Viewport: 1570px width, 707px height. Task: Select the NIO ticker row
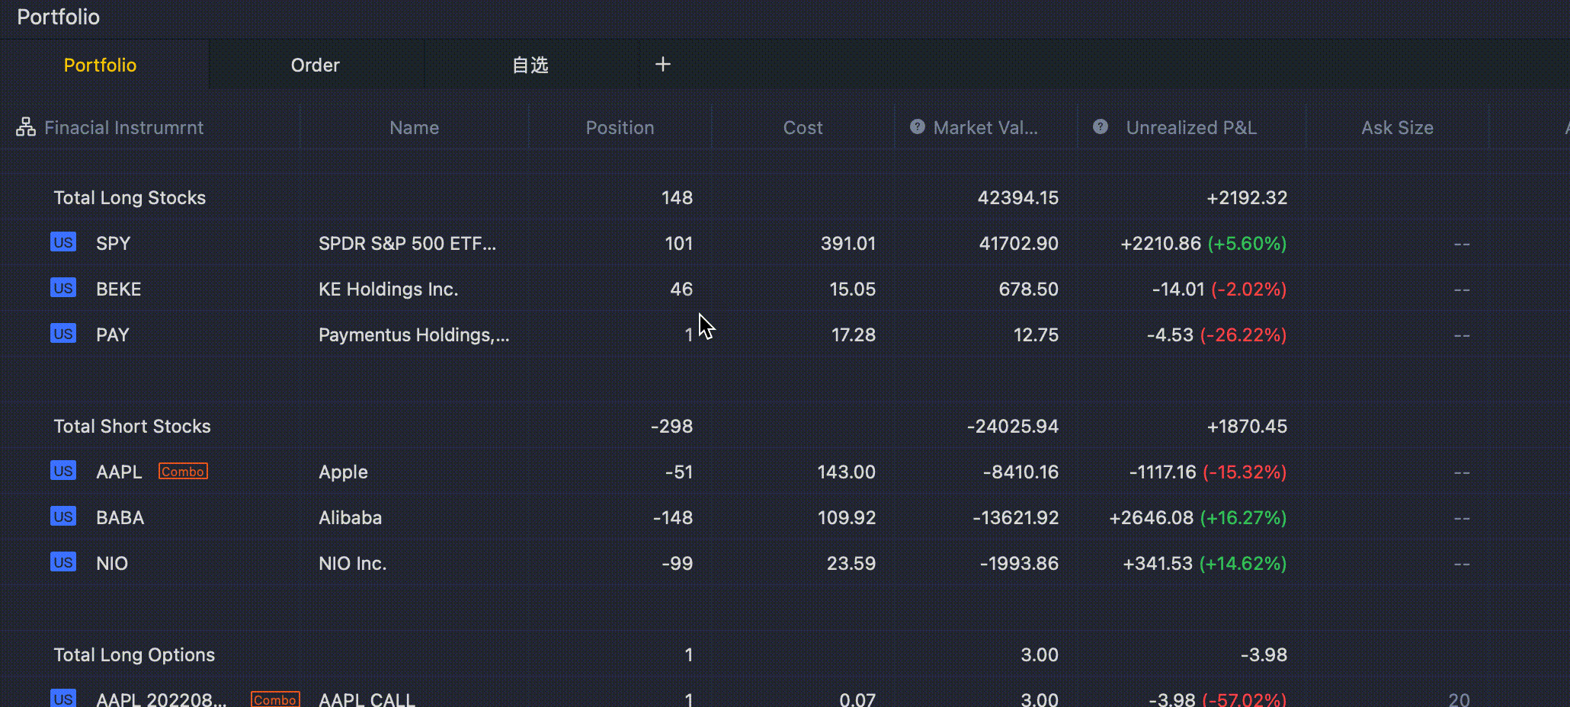tap(112, 563)
